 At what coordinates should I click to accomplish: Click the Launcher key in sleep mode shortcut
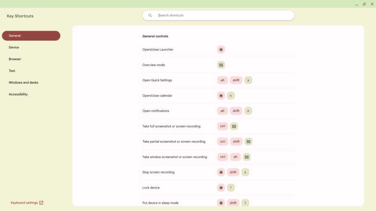coord(221,203)
